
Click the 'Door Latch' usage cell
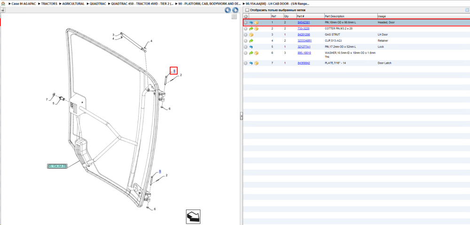[384, 63]
